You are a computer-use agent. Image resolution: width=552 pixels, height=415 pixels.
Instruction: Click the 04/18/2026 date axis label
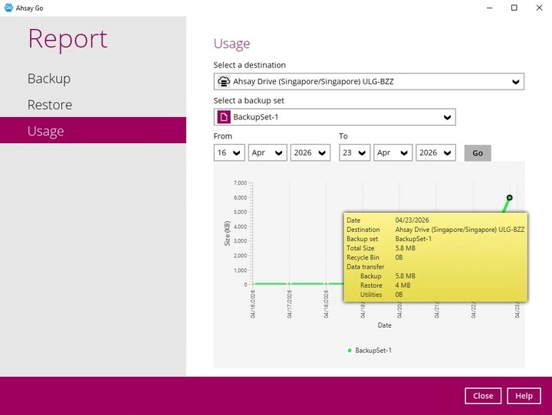326,304
